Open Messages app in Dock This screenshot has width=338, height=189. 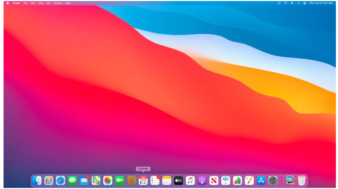point(72,181)
